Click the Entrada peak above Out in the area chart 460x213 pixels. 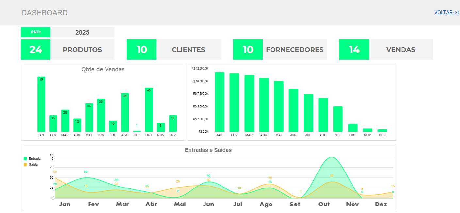(x=332, y=158)
